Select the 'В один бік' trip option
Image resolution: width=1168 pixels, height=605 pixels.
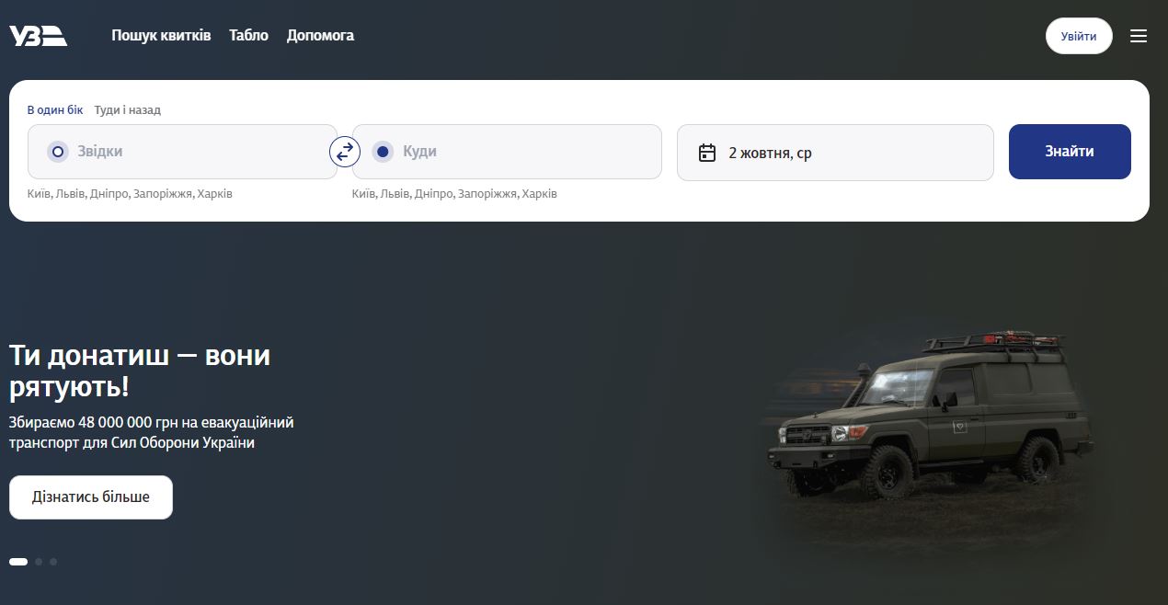pyautogui.click(x=55, y=109)
